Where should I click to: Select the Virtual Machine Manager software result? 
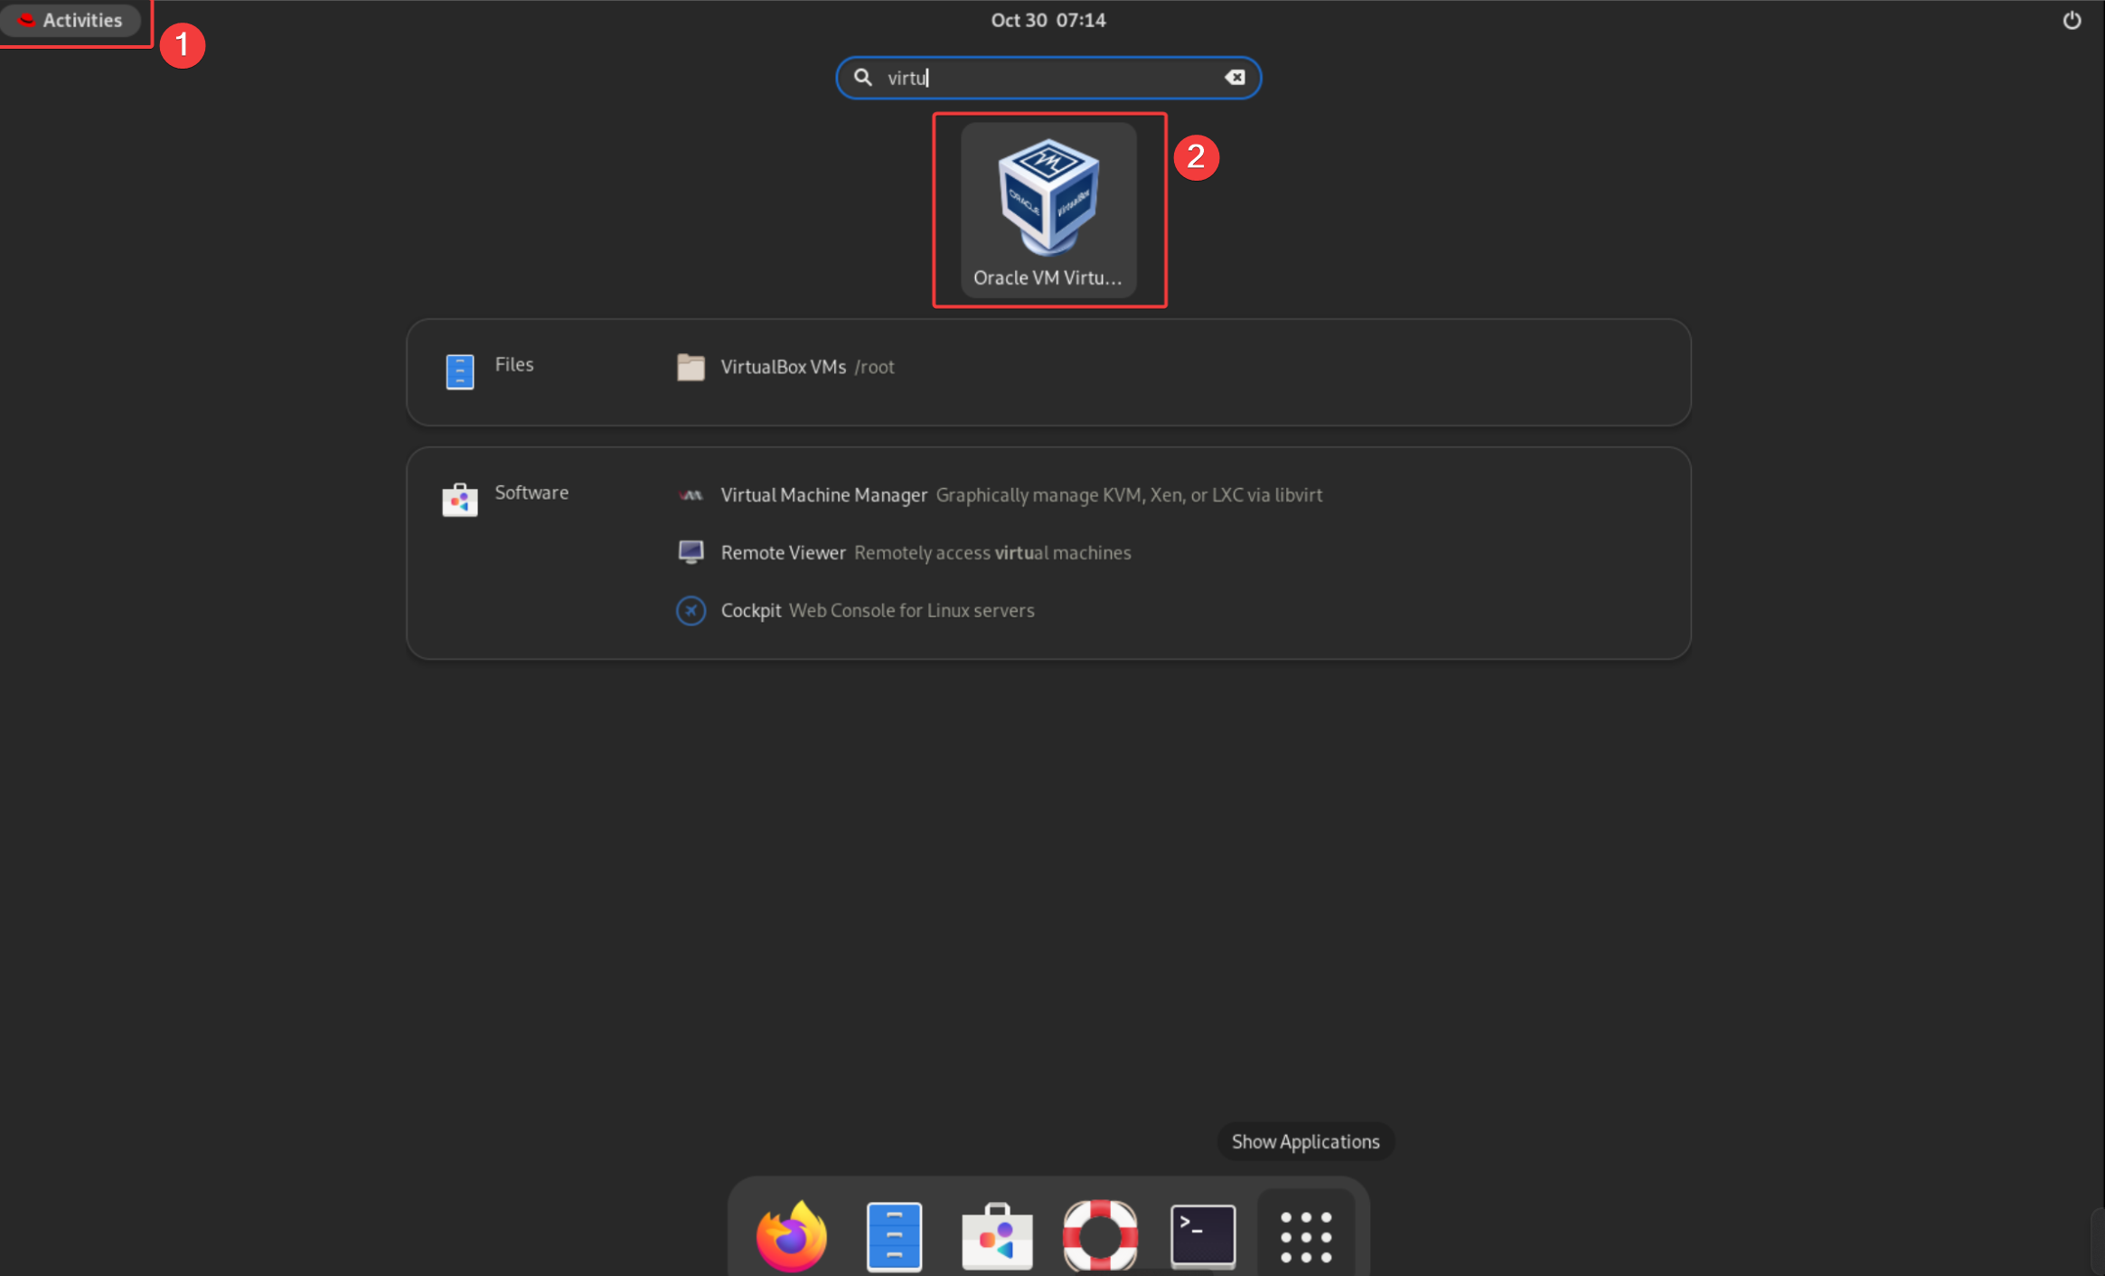click(823, 495)
